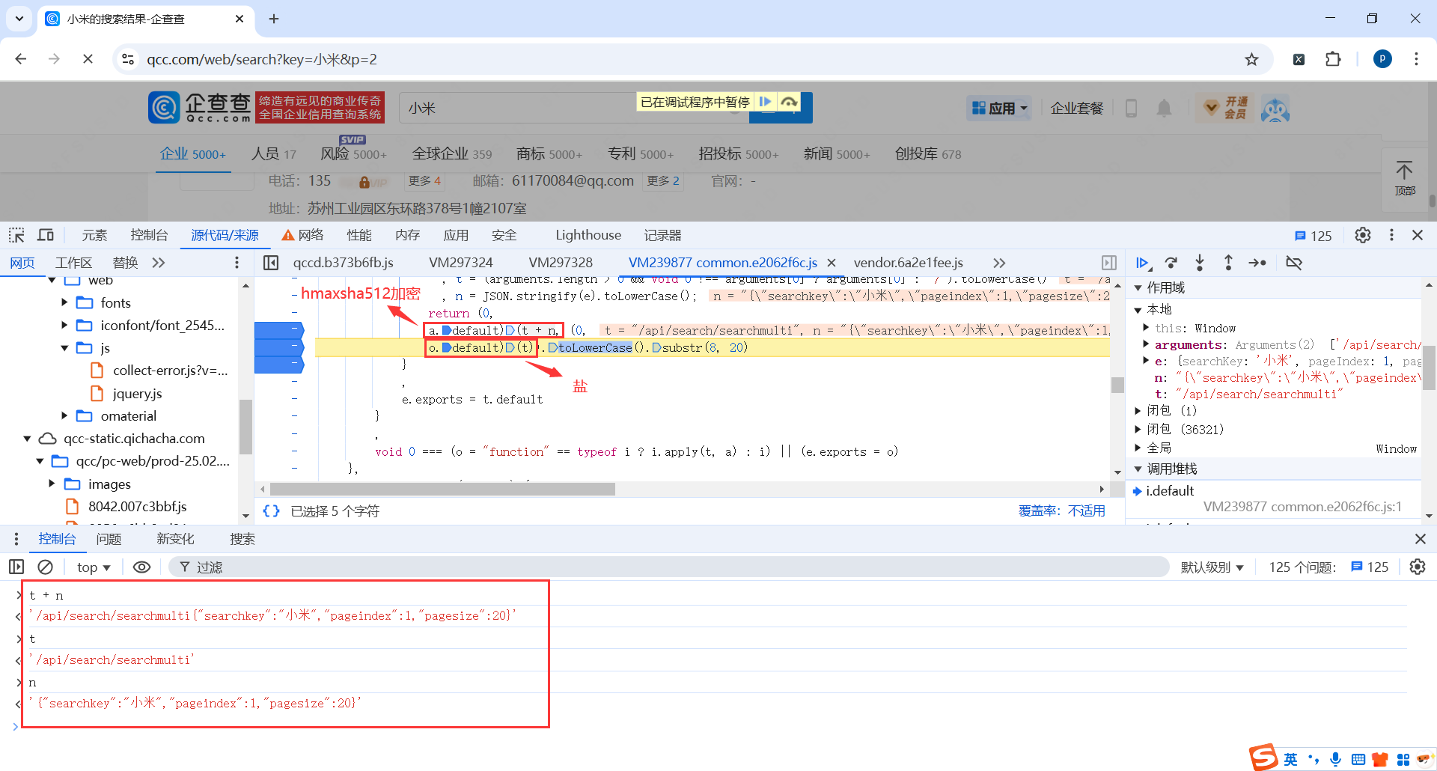Show more source file tabs

(x=999, y=263)
